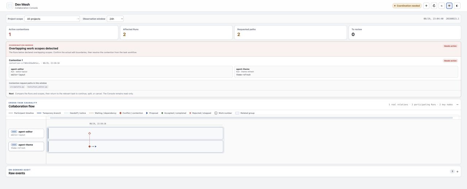Switch language using the 中 button
467x189 pixels.
pyautogui.click(x=449, y=6)
